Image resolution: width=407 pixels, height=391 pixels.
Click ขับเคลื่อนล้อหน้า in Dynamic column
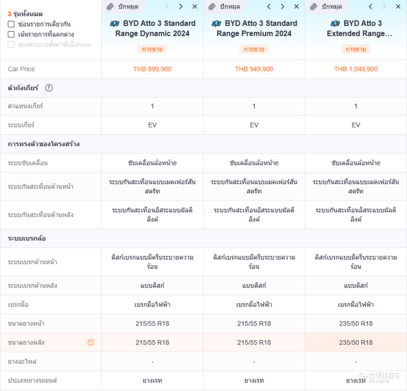click(152, 163)
